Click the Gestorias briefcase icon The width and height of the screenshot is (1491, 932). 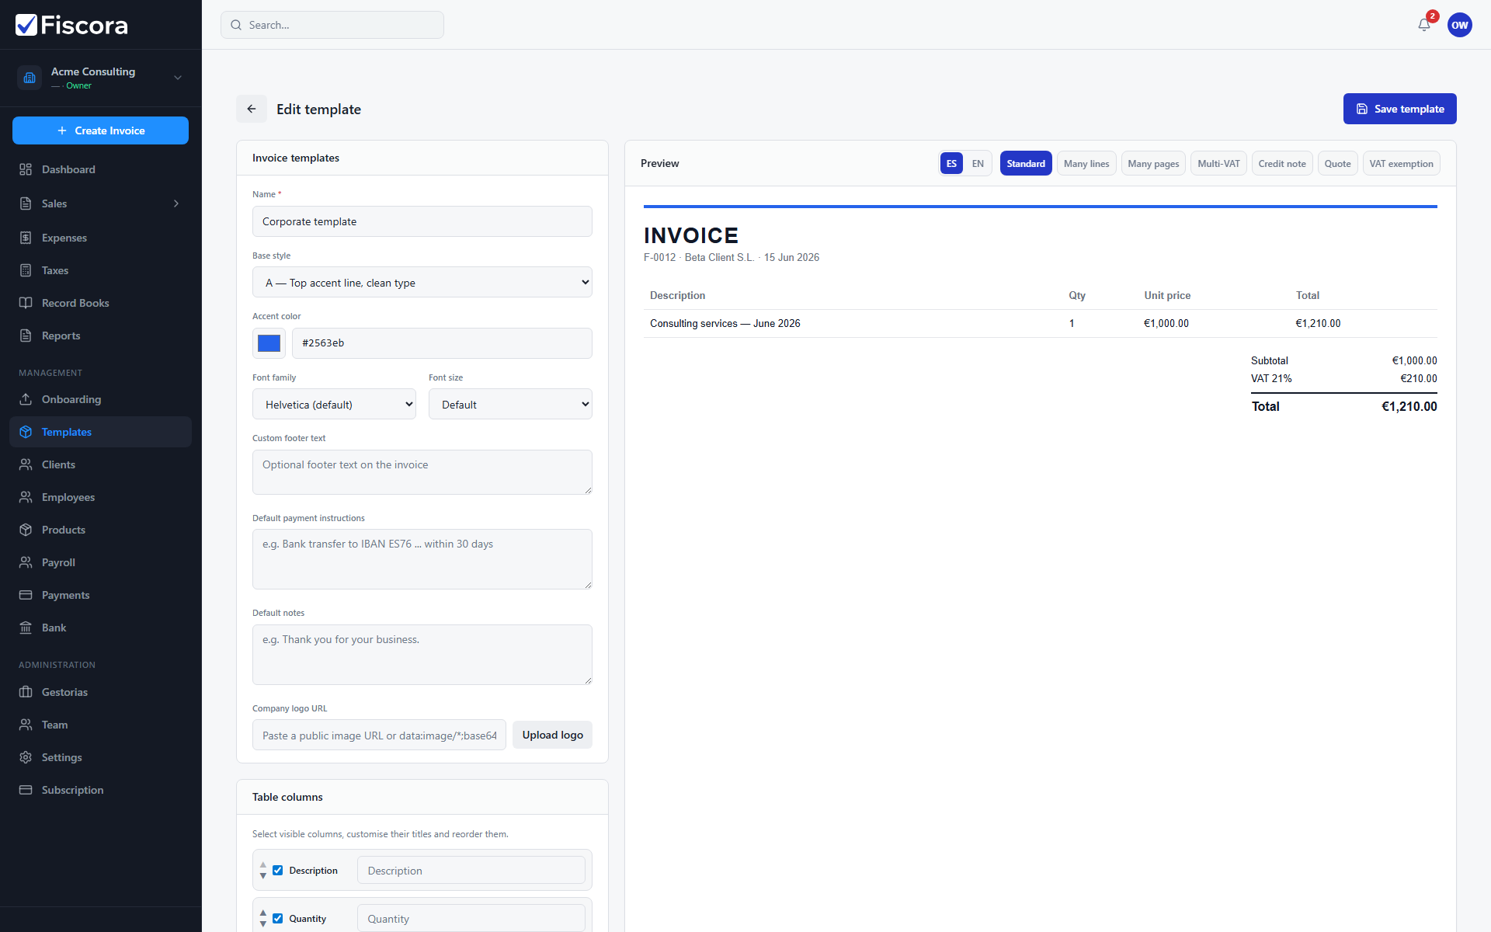(x=26, y=692)
